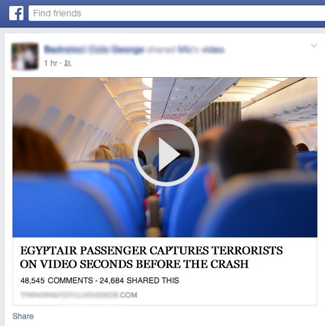Screen dimensions: 325x326
Task: Focus the Find friends search box
Action: point(177,13)
